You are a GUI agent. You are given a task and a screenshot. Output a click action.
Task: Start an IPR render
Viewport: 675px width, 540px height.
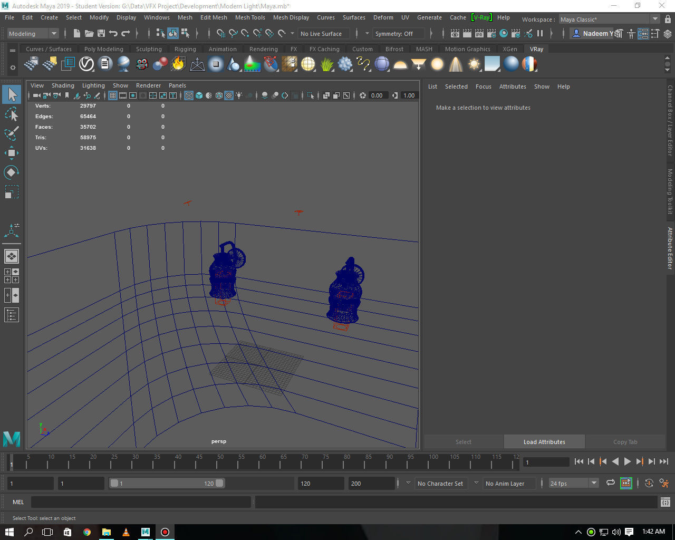[x=479, y=34]
